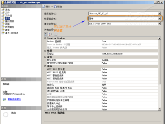The height and width of the screenshot is (124, 165).
Task: Open the 常规 page
Action: coord(7,10)
